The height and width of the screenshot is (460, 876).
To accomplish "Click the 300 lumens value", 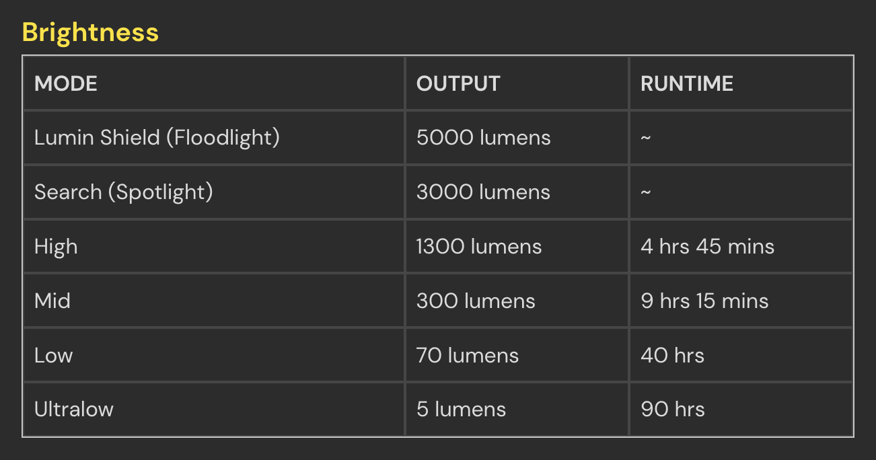I will coord(476,301).
